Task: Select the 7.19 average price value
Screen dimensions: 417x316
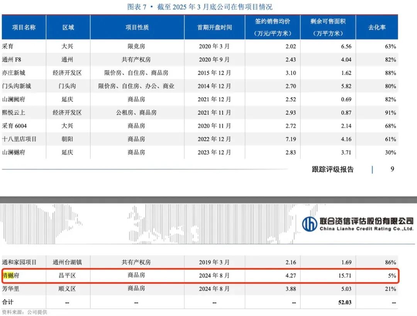Action: pos(290,139)
